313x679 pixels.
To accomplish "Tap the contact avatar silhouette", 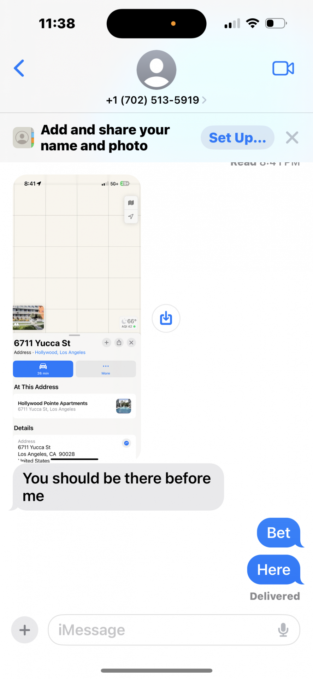I will (x=156, y=70).
